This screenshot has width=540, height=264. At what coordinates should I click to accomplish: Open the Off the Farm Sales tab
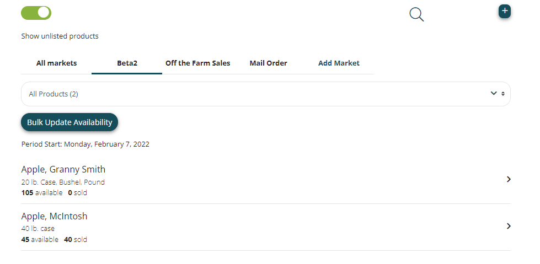coord(197,63)
